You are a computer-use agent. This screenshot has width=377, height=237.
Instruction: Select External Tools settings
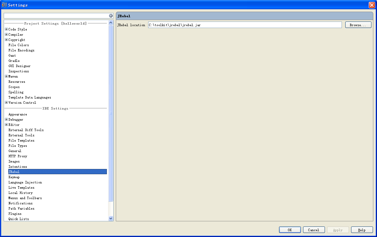[x=22, y=135]
